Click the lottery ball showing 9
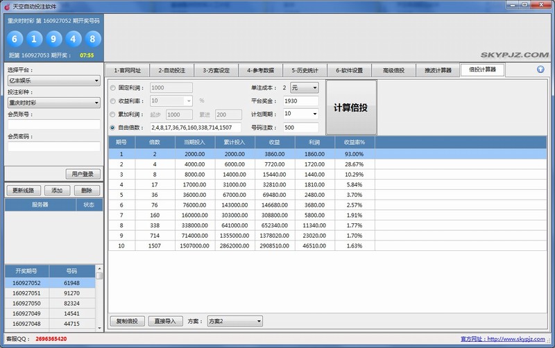The height and width of the screenshot is (348, 555). pos(54,37)
